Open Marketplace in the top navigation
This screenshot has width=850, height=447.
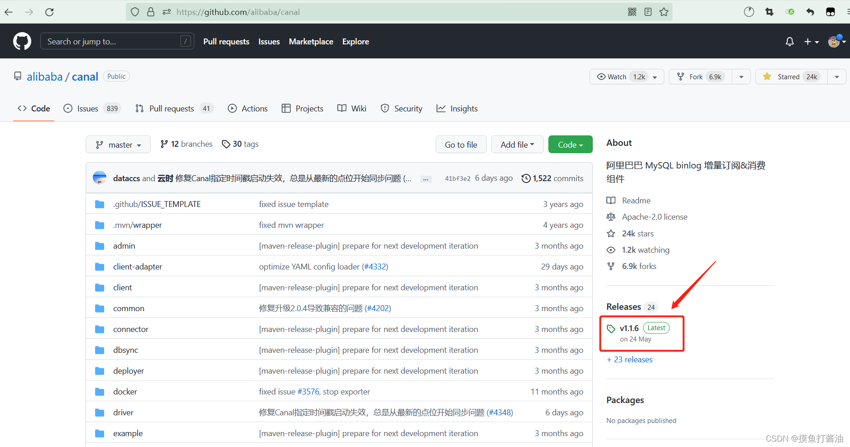(x=311, y=42)
